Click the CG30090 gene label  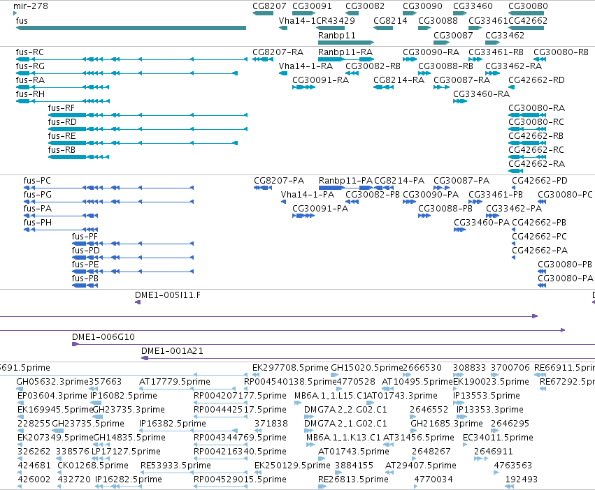coord(422,6)
